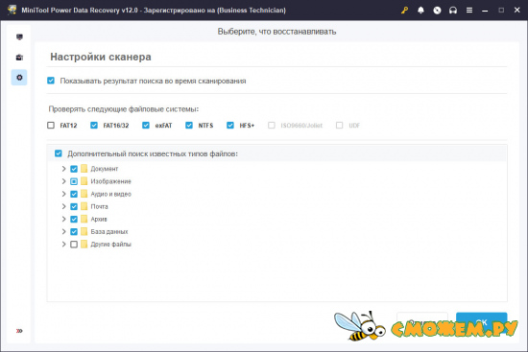The width and height of the screenshot is (528, 352).
Task: Open the toolbox utilities sidebar icon
Action: 19,58
